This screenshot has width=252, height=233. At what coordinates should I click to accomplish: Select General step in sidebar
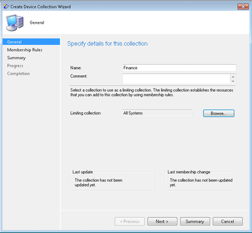pyautogui.click(x=31, y=42)
